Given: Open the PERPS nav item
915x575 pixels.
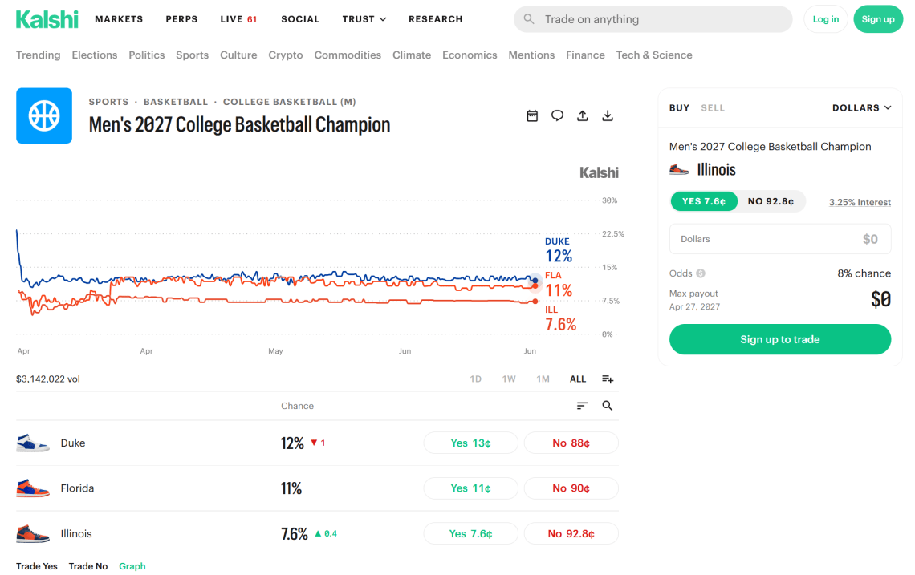Looking at the screenshot, I should click(181, 19).
